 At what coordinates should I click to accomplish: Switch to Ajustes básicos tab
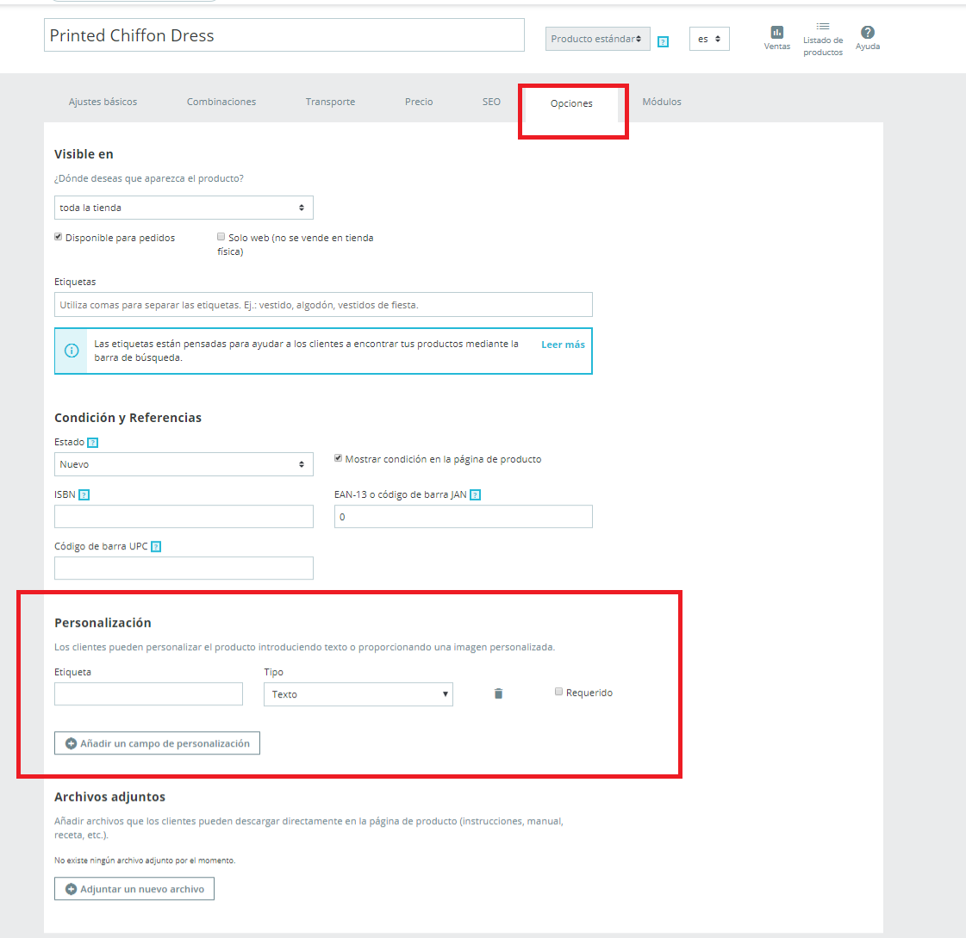pos(103,102)
